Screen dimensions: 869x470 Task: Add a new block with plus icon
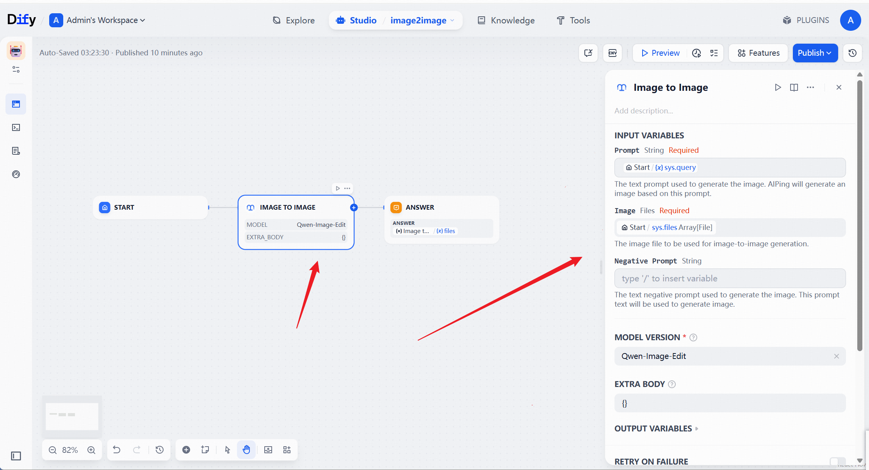(186, 450)
